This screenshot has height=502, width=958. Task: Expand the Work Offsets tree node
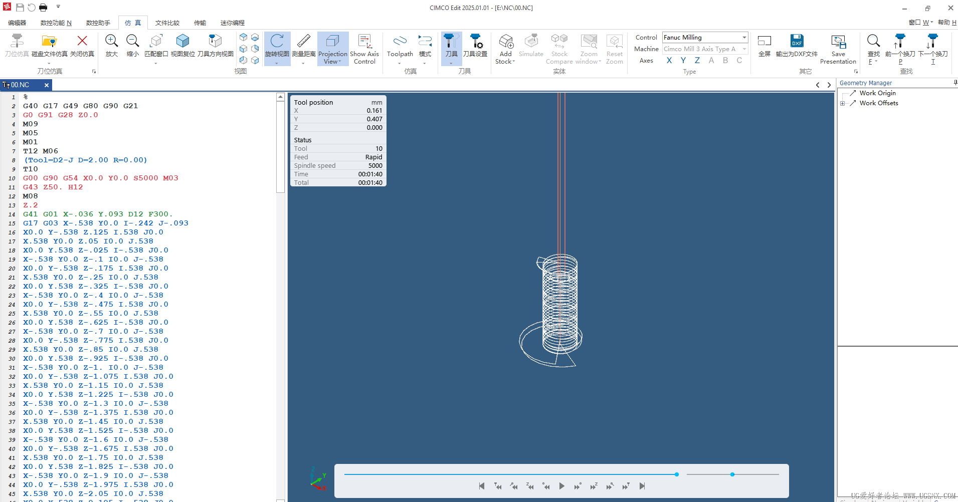[x=843, y=103]
